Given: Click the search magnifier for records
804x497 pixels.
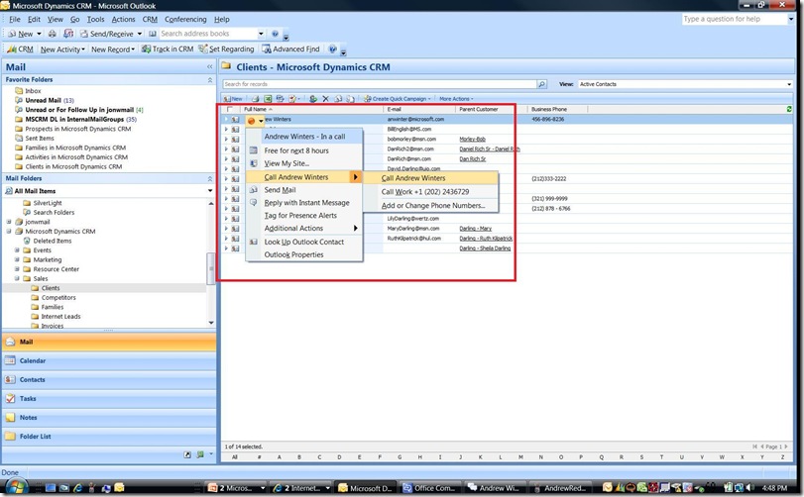Looking at the screenshot, I should pyautogui.click(x=541, y=84).
